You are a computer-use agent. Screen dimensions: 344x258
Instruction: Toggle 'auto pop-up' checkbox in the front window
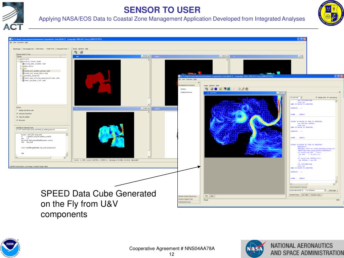[x=328, y=97]
